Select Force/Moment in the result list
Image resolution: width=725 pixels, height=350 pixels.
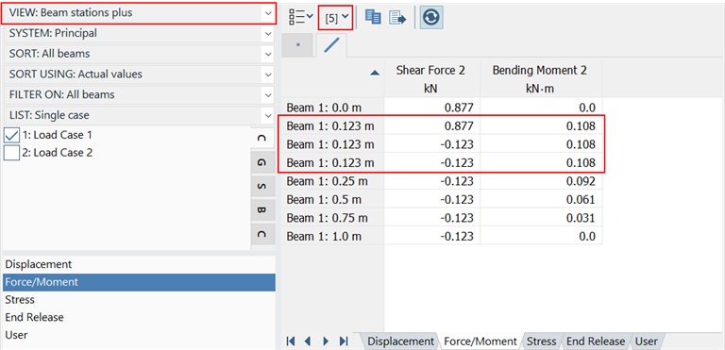[139, 282]
